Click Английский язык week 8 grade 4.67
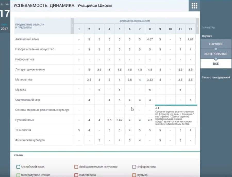Image resolution: width=232 pixels, height=177 pixels. click(x=150, y=39)
